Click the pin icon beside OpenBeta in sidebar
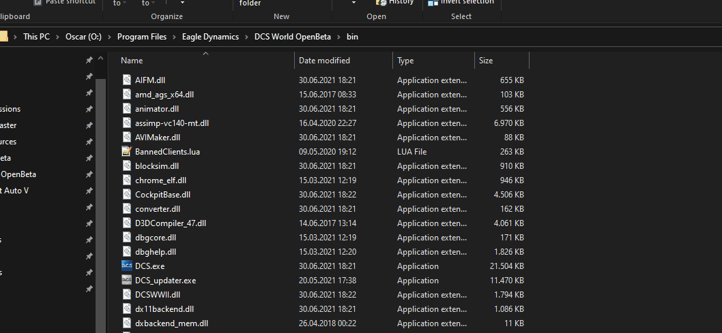This screenshot has height=333, width=722. click(89, 174)
